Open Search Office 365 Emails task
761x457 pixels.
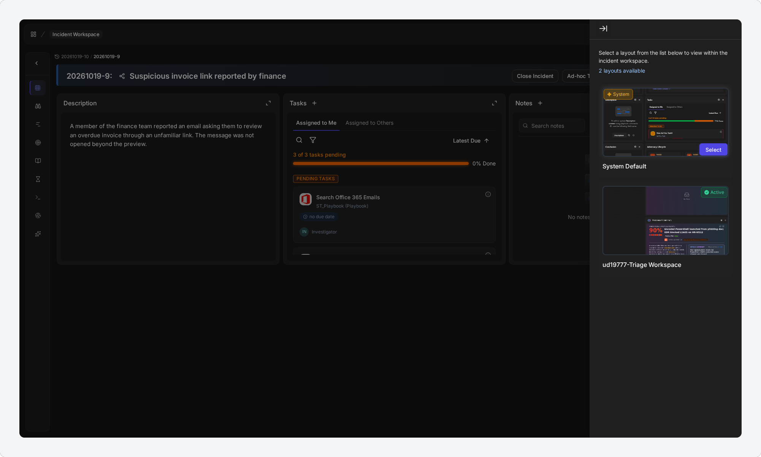394,215
